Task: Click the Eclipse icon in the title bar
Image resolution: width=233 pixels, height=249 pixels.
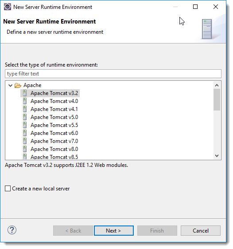Action: coord(8,7)
